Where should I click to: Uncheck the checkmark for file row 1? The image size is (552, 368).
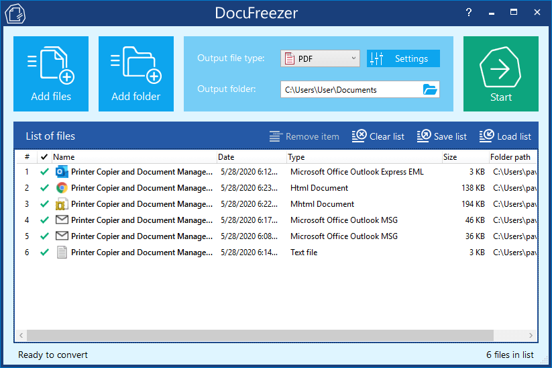pyautogui.click(x=44, y=172)
